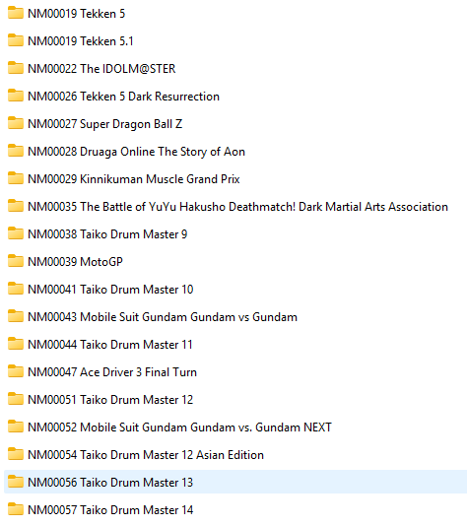
Task: Click the folder icon of Taiko Drum Master 14
Action: [x=16, y=509]
